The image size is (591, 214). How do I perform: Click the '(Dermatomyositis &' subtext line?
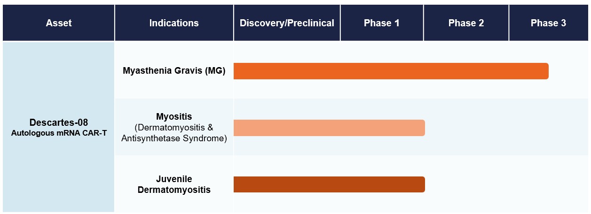tap(174, 127)
